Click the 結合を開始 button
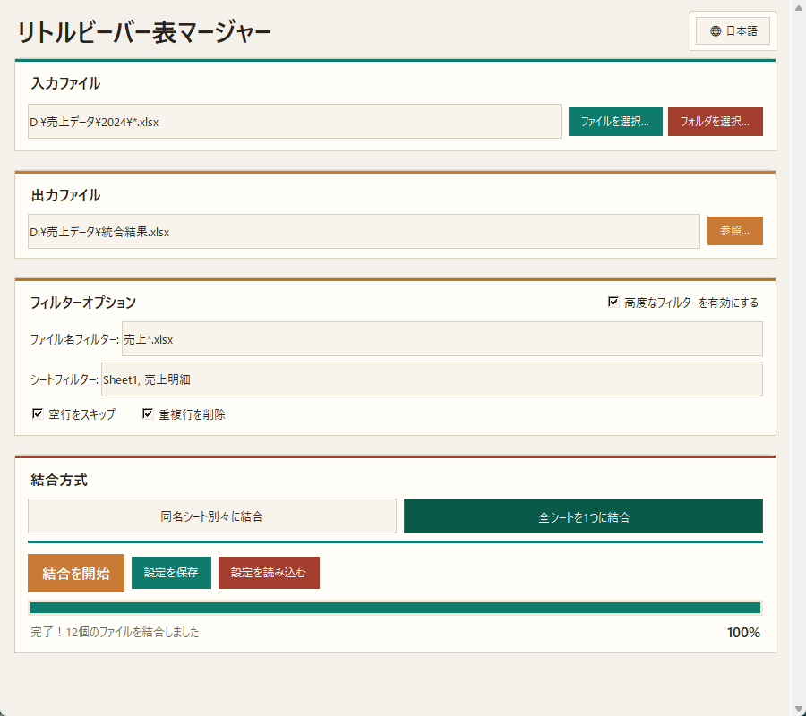Image resolution: width=806 pixels, height=716 pixels. pyautogui.click(x=76, y=573)
